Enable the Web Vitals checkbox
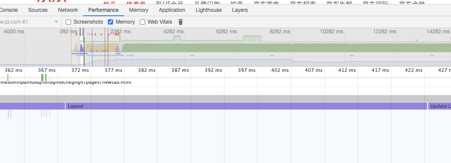Viewport: 451px width, 163px height. point(142,22)
